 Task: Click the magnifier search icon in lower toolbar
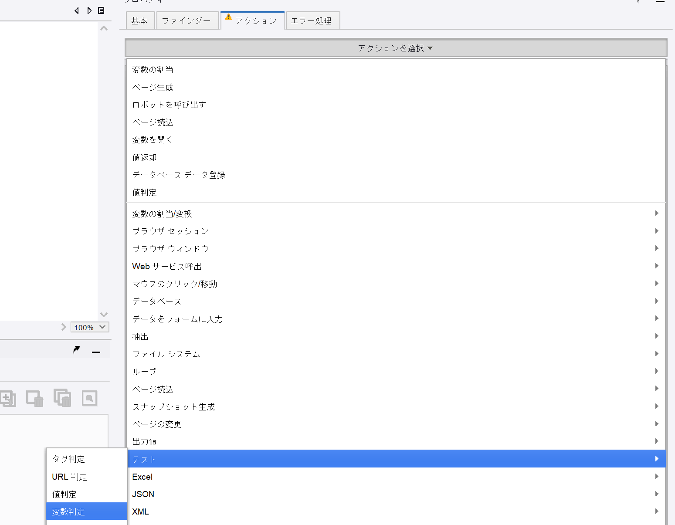click(x=90, y=398)
